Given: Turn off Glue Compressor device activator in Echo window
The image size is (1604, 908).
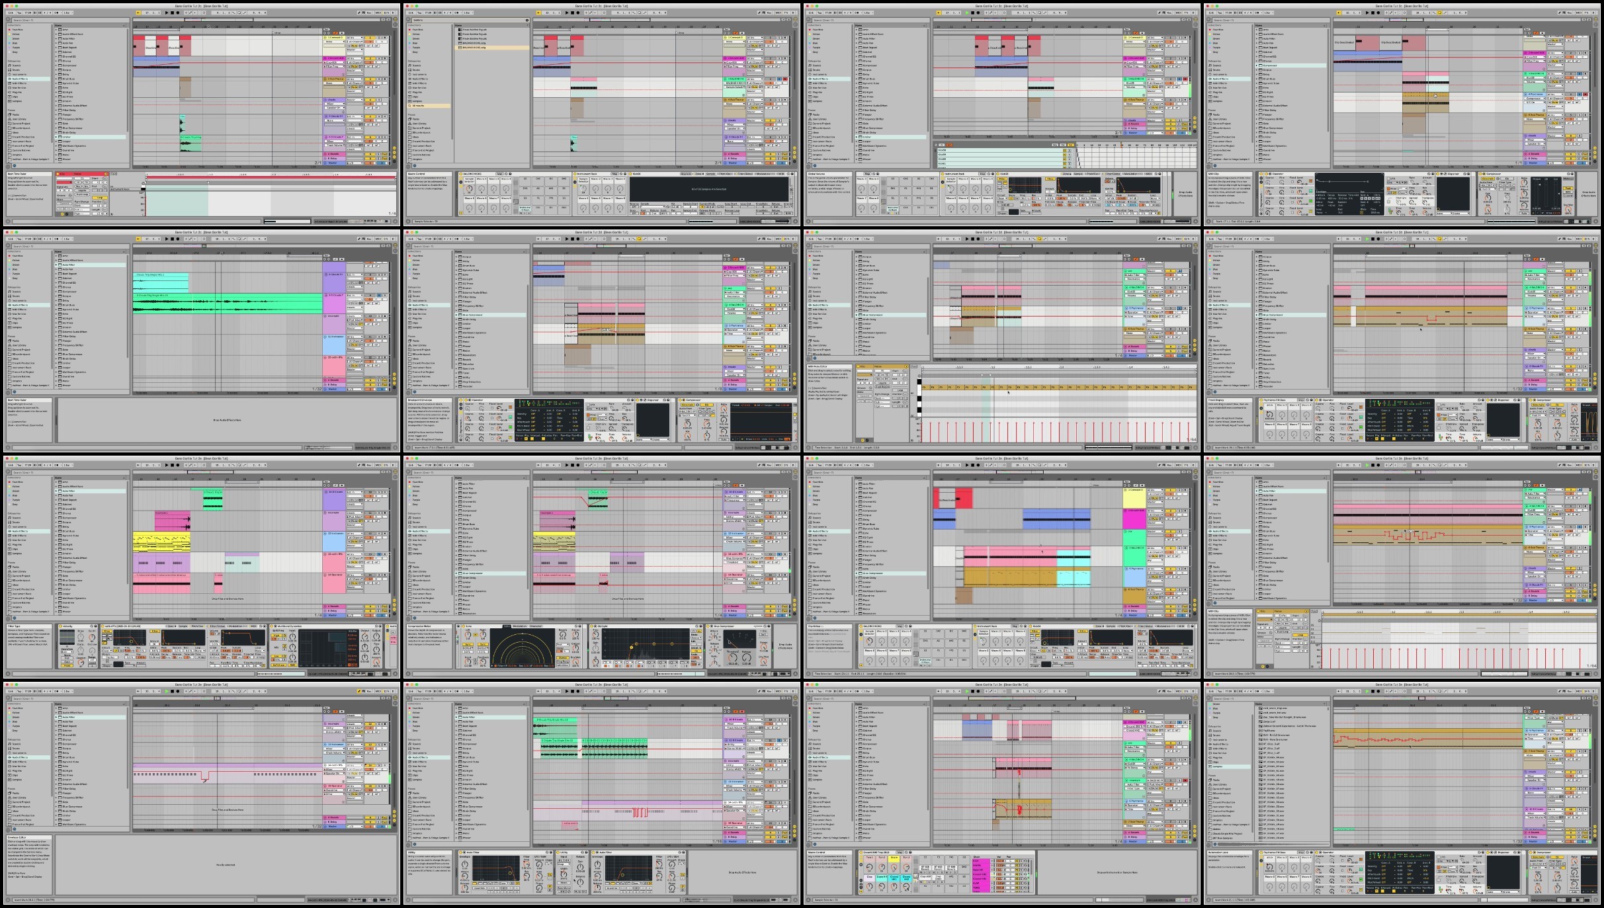Looking at the screenshot, I should (x=708, y=626).
